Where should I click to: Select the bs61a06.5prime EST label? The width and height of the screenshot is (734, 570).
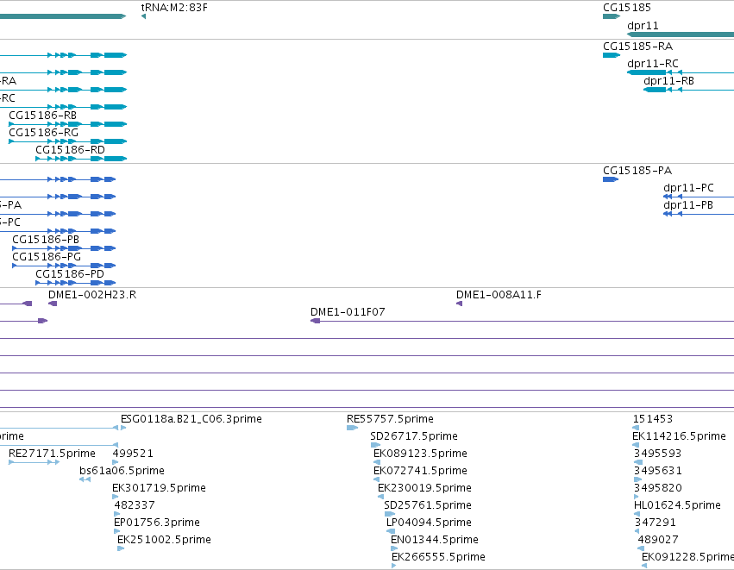pyautogui.click(x=122, y=471)
